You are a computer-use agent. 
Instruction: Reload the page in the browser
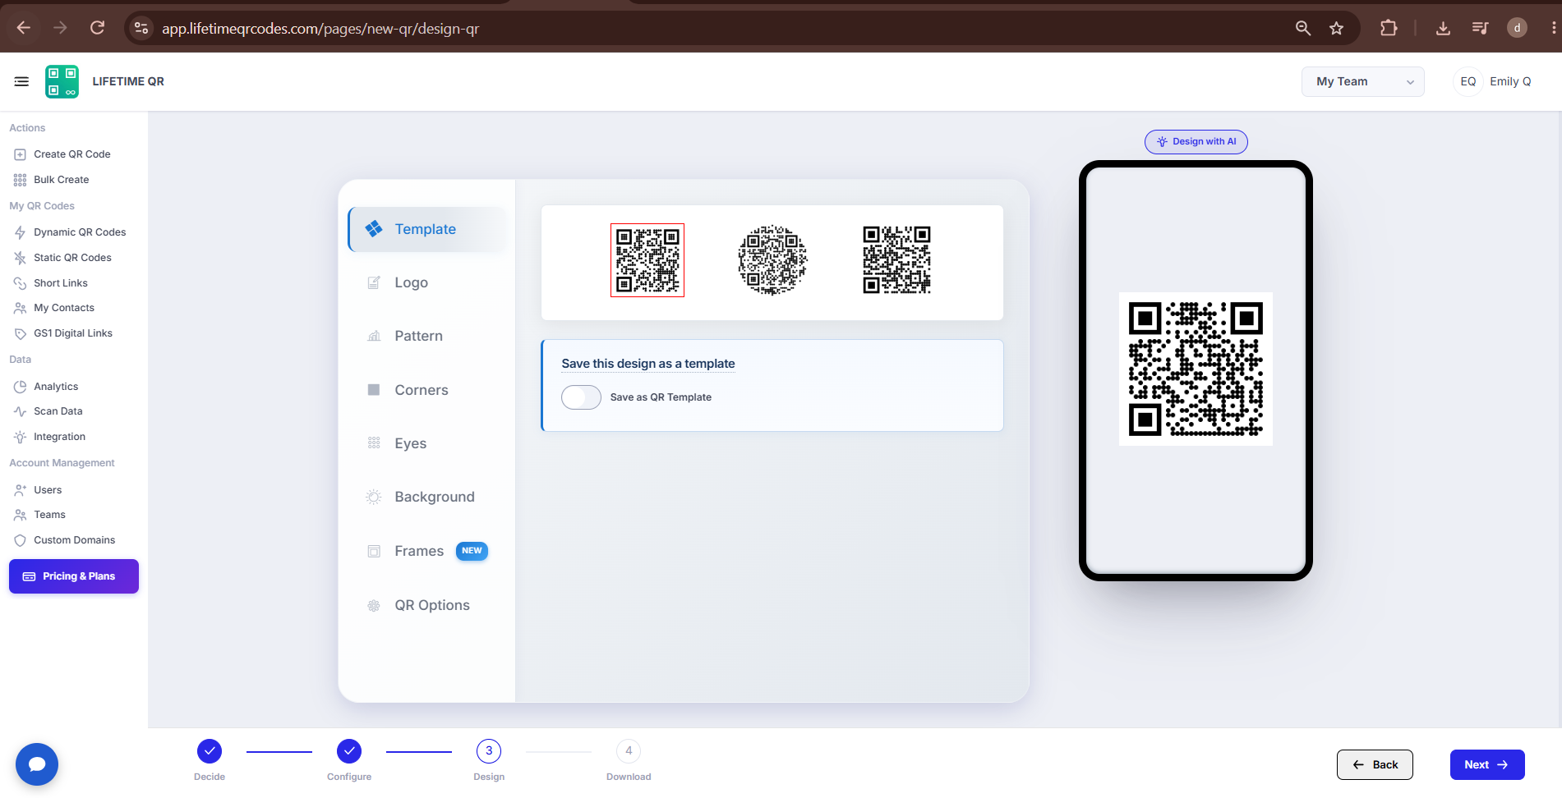pos(97,28)
